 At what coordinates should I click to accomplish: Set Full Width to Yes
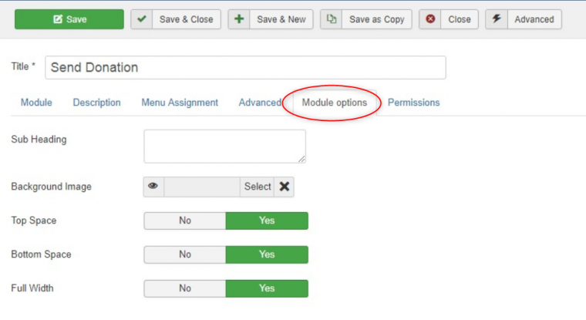(267, 288)
